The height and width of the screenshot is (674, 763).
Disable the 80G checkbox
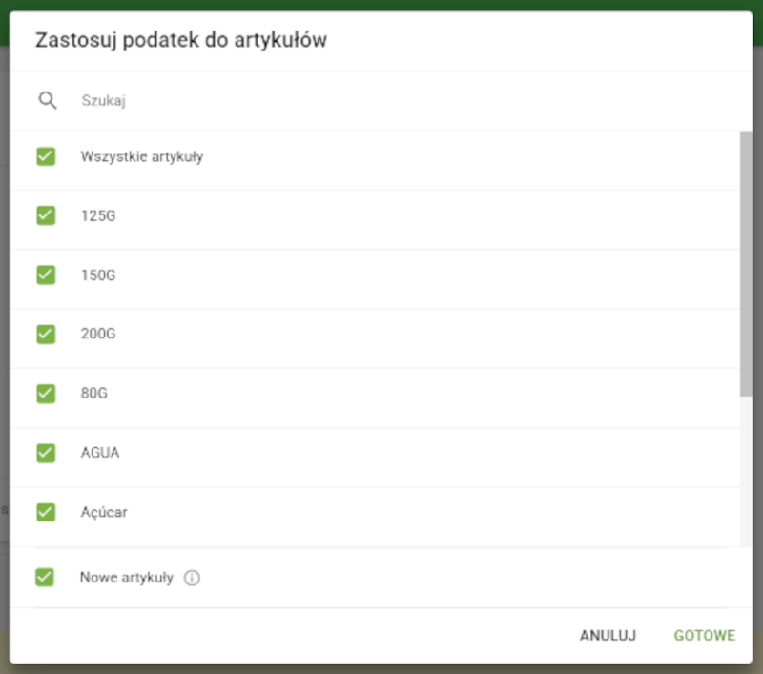click(x=45, y=394)
